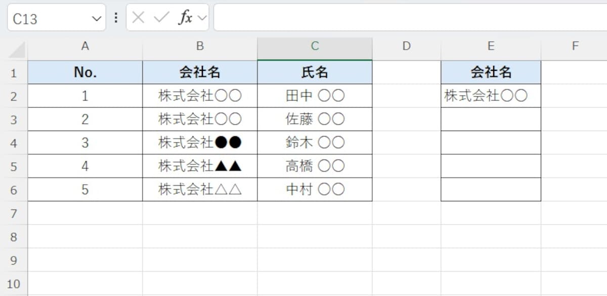The image size is (607, 296).
Task: Click the three-dot separator next to Name Box
Action: (115, 17)
